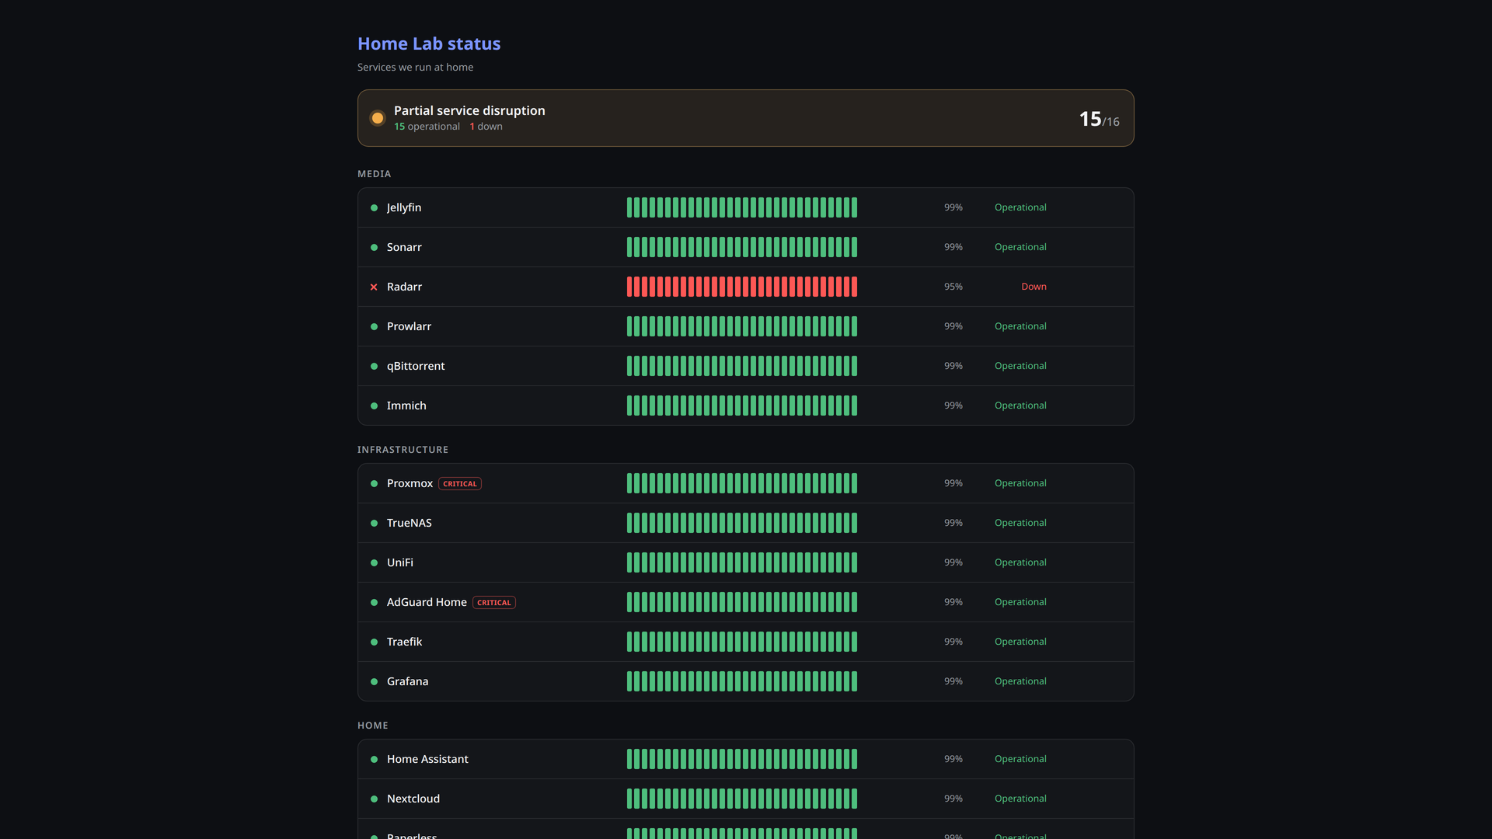Click the Down status label for Radarr
This screenshot has width=1492, height=839.
coord(1034,287)
